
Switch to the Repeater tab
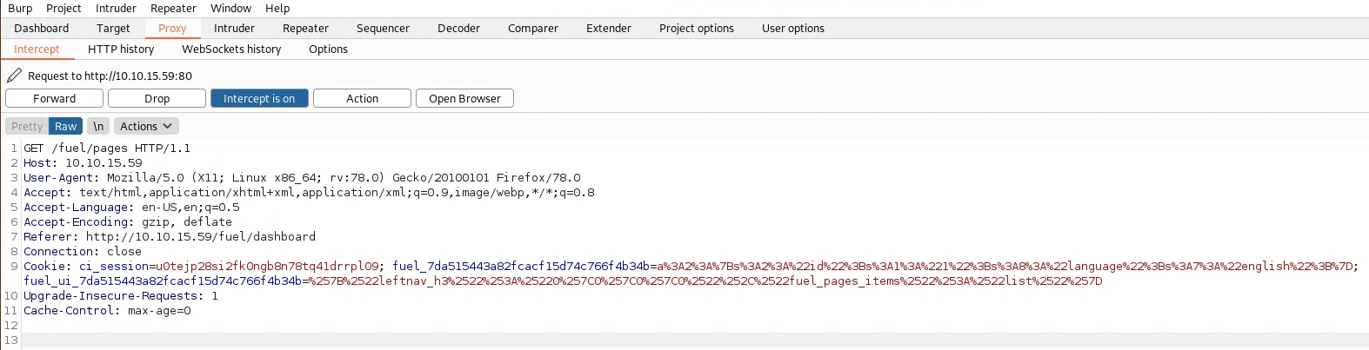(x=305, y=29)
